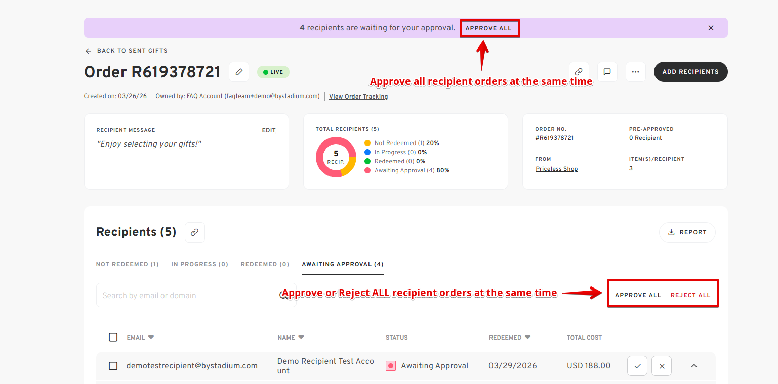
Task: Switch to In Progress (0) tab
Action: coord(199,264)
